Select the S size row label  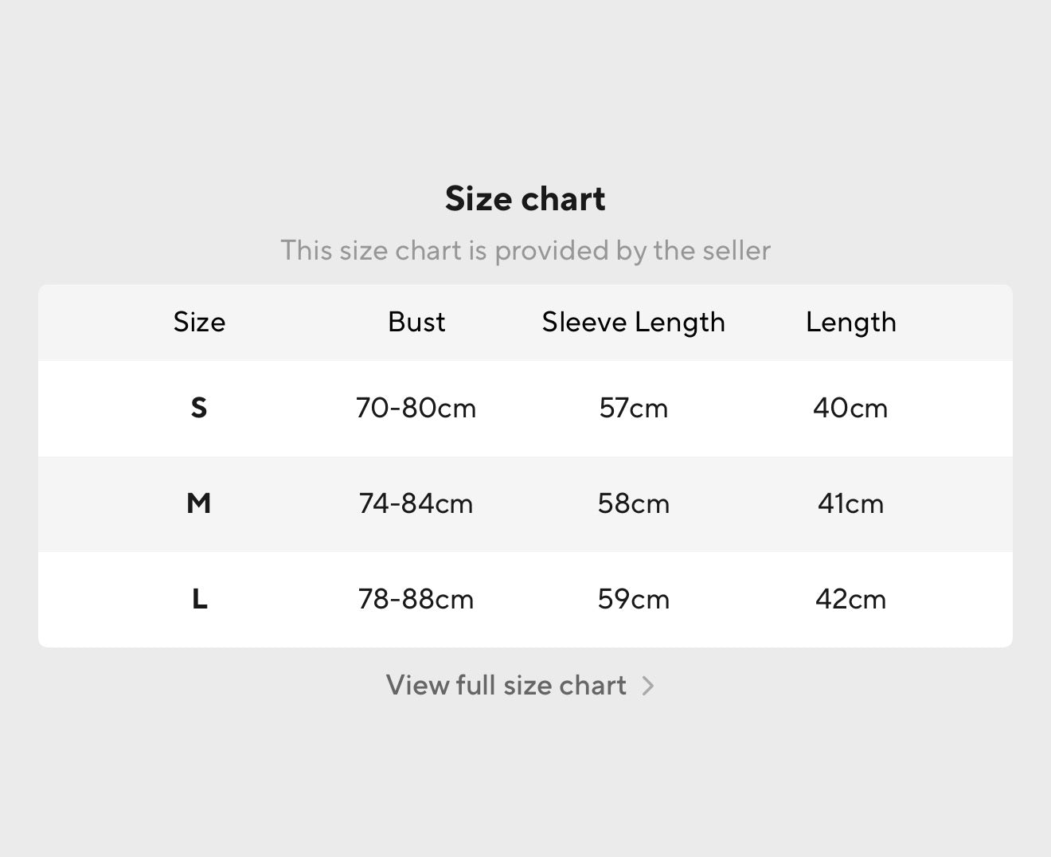[199, 408]
